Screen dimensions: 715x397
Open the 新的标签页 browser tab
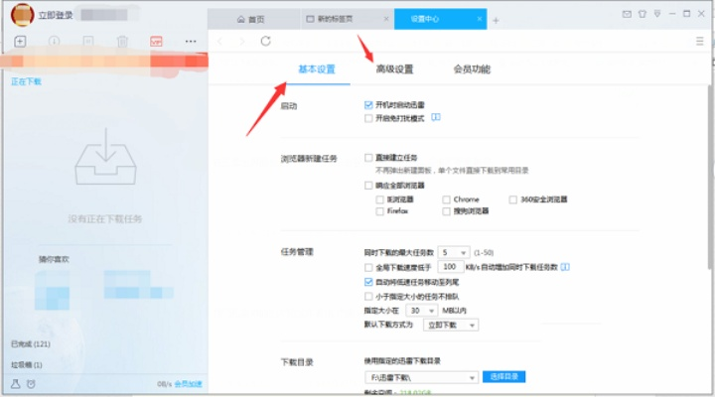click(x=347, y=19)
